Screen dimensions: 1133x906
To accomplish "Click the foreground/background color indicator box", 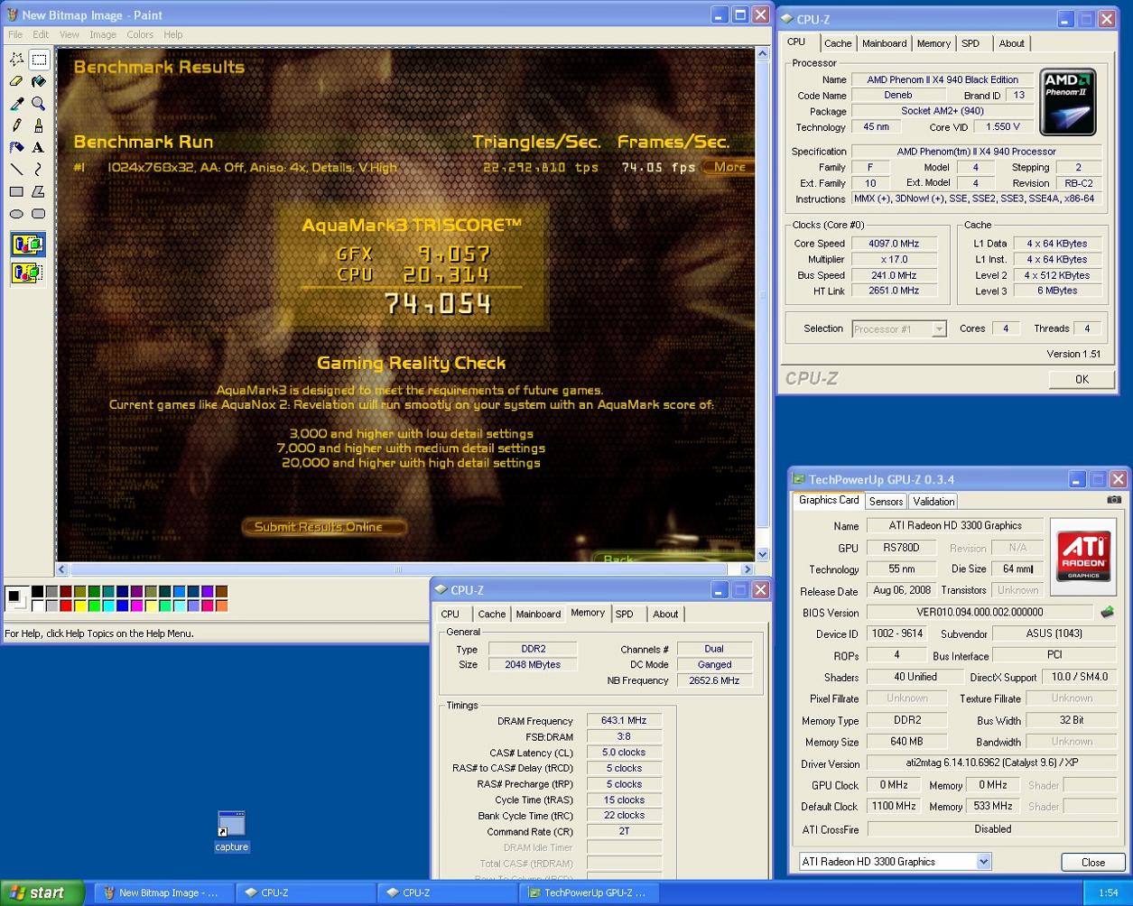I will tap(16, 598).
